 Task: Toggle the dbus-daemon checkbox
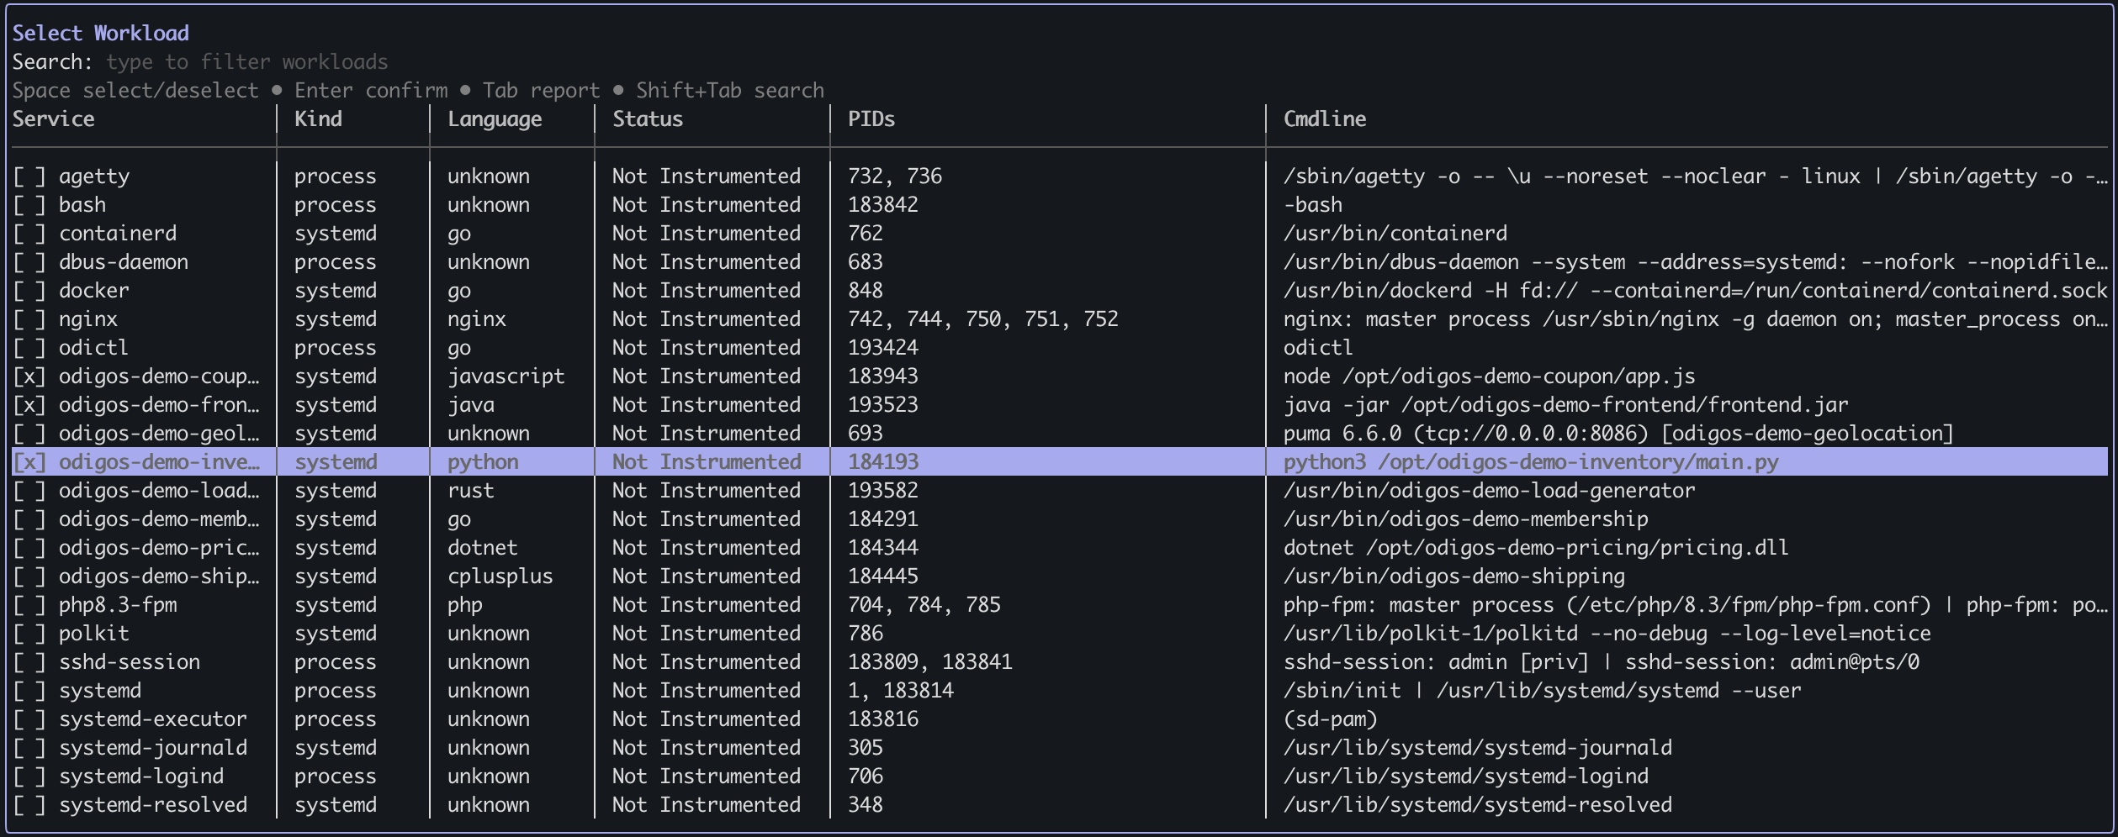(x=29, y=262)
